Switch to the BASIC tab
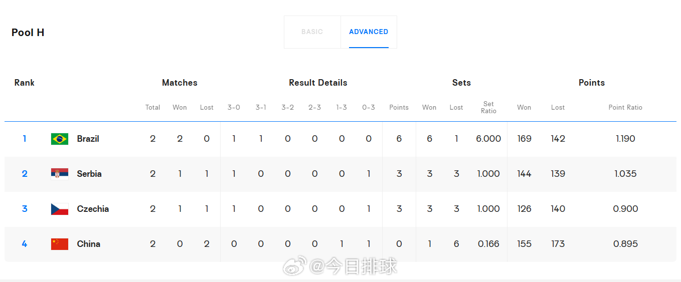Image resolution: width=681 pixels, height=282 pixels. [x=312, y=32]
